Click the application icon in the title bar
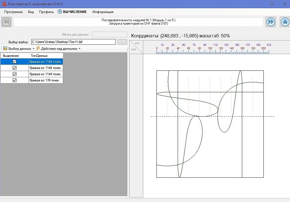290x202 pixels. 4,4
